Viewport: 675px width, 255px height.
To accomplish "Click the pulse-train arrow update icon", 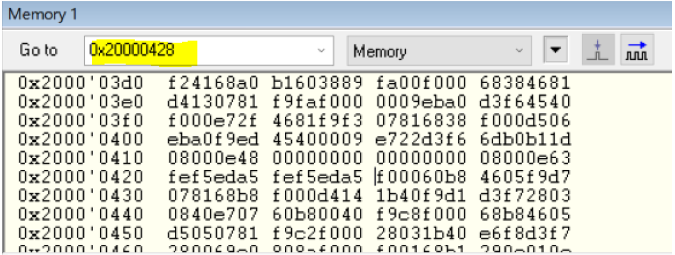I will (637, 49).
